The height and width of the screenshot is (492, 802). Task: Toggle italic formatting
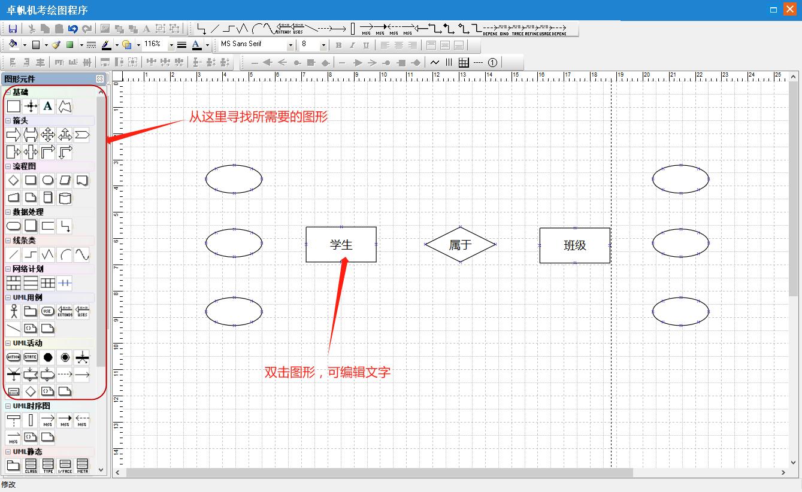[352, 45]
